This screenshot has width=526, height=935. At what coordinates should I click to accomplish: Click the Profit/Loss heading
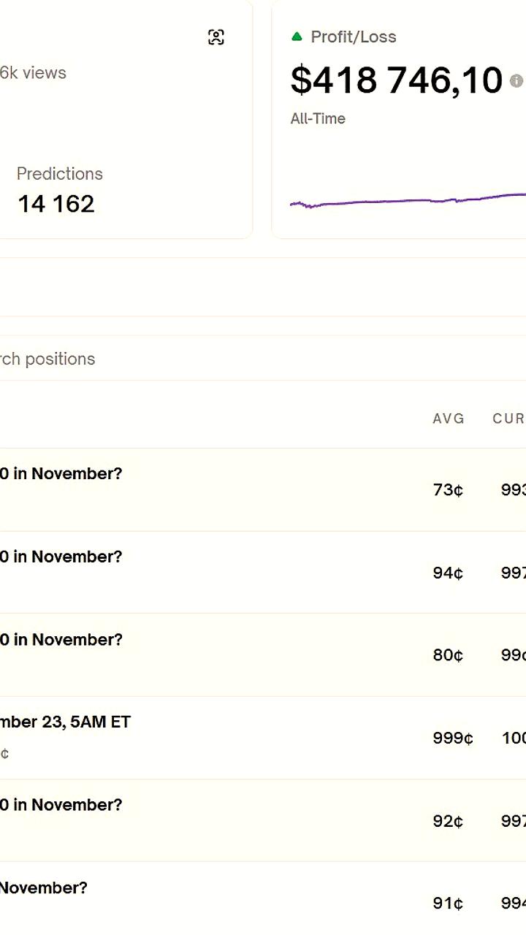point(354,37)
